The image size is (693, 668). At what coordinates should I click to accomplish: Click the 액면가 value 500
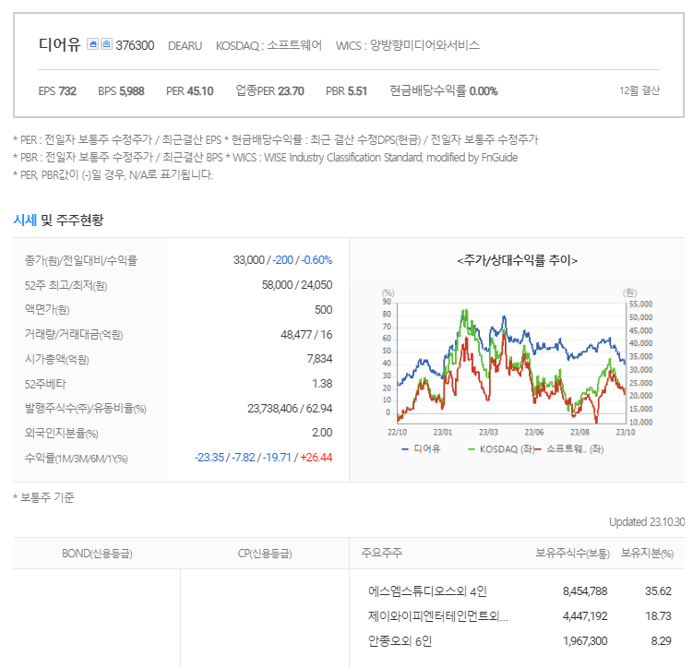coord(324,310)
